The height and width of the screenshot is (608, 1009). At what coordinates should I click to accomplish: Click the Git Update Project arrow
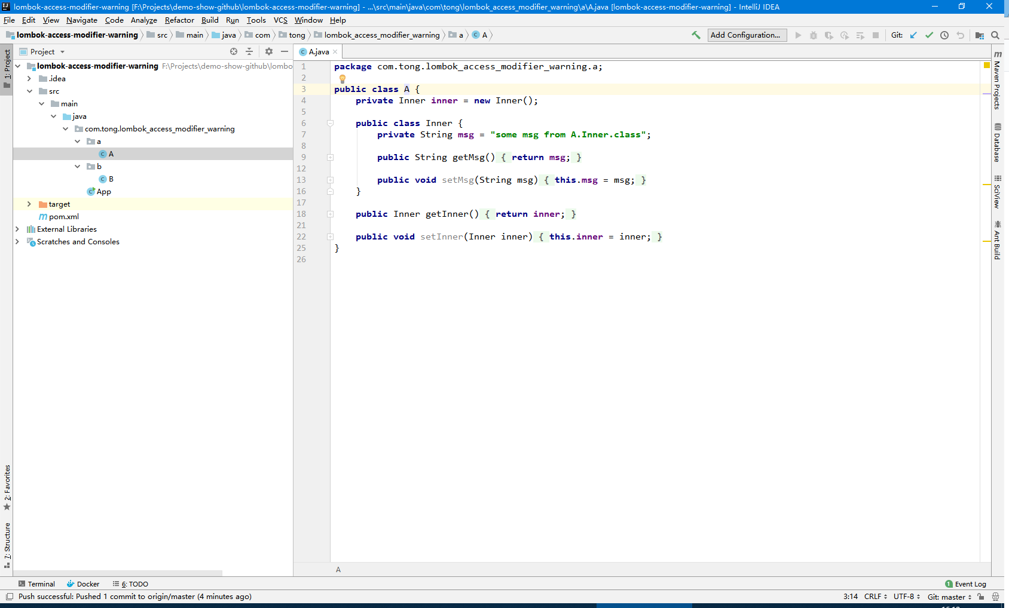913,35
